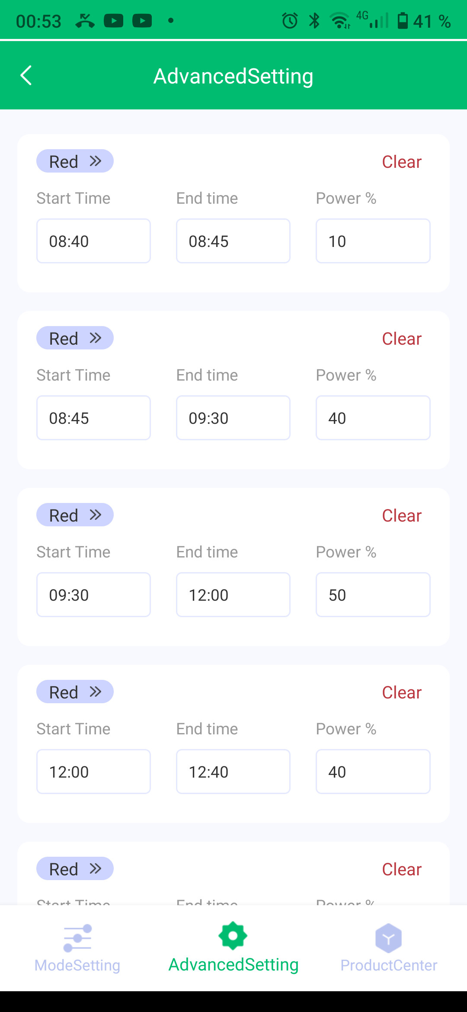The image size is (467, 1012).
Task: Tap the back arrow in the header
Action: [x=26, y=76]
